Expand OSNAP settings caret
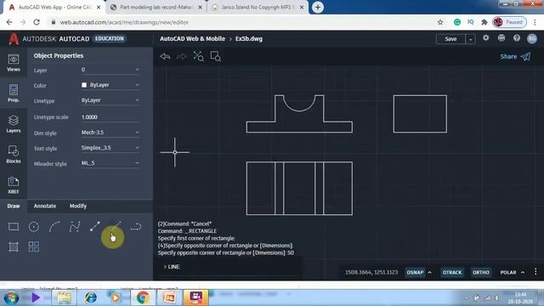The image size is (544, 306). pos(430,272)
